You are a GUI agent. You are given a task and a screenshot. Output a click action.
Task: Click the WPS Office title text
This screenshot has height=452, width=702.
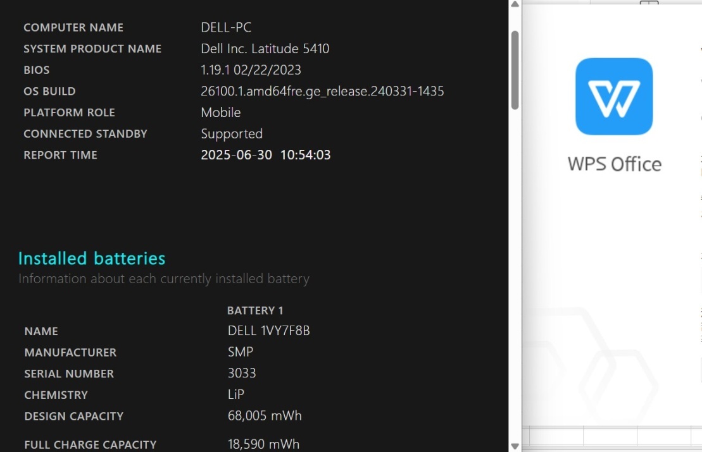pos(614,164)
